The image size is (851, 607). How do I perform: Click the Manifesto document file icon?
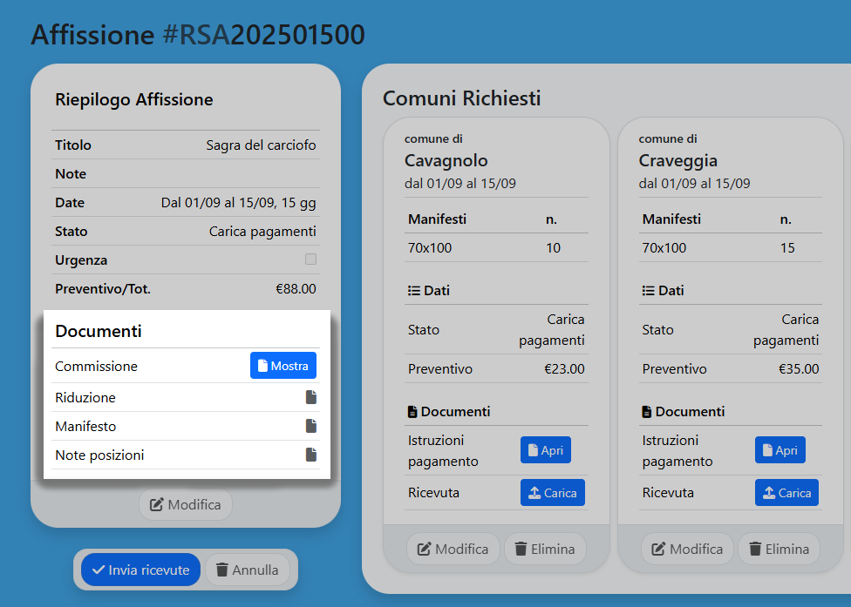click(x=310, y=427)
